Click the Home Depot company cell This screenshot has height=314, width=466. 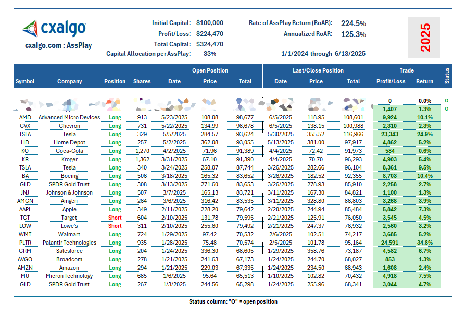point(69,142)
